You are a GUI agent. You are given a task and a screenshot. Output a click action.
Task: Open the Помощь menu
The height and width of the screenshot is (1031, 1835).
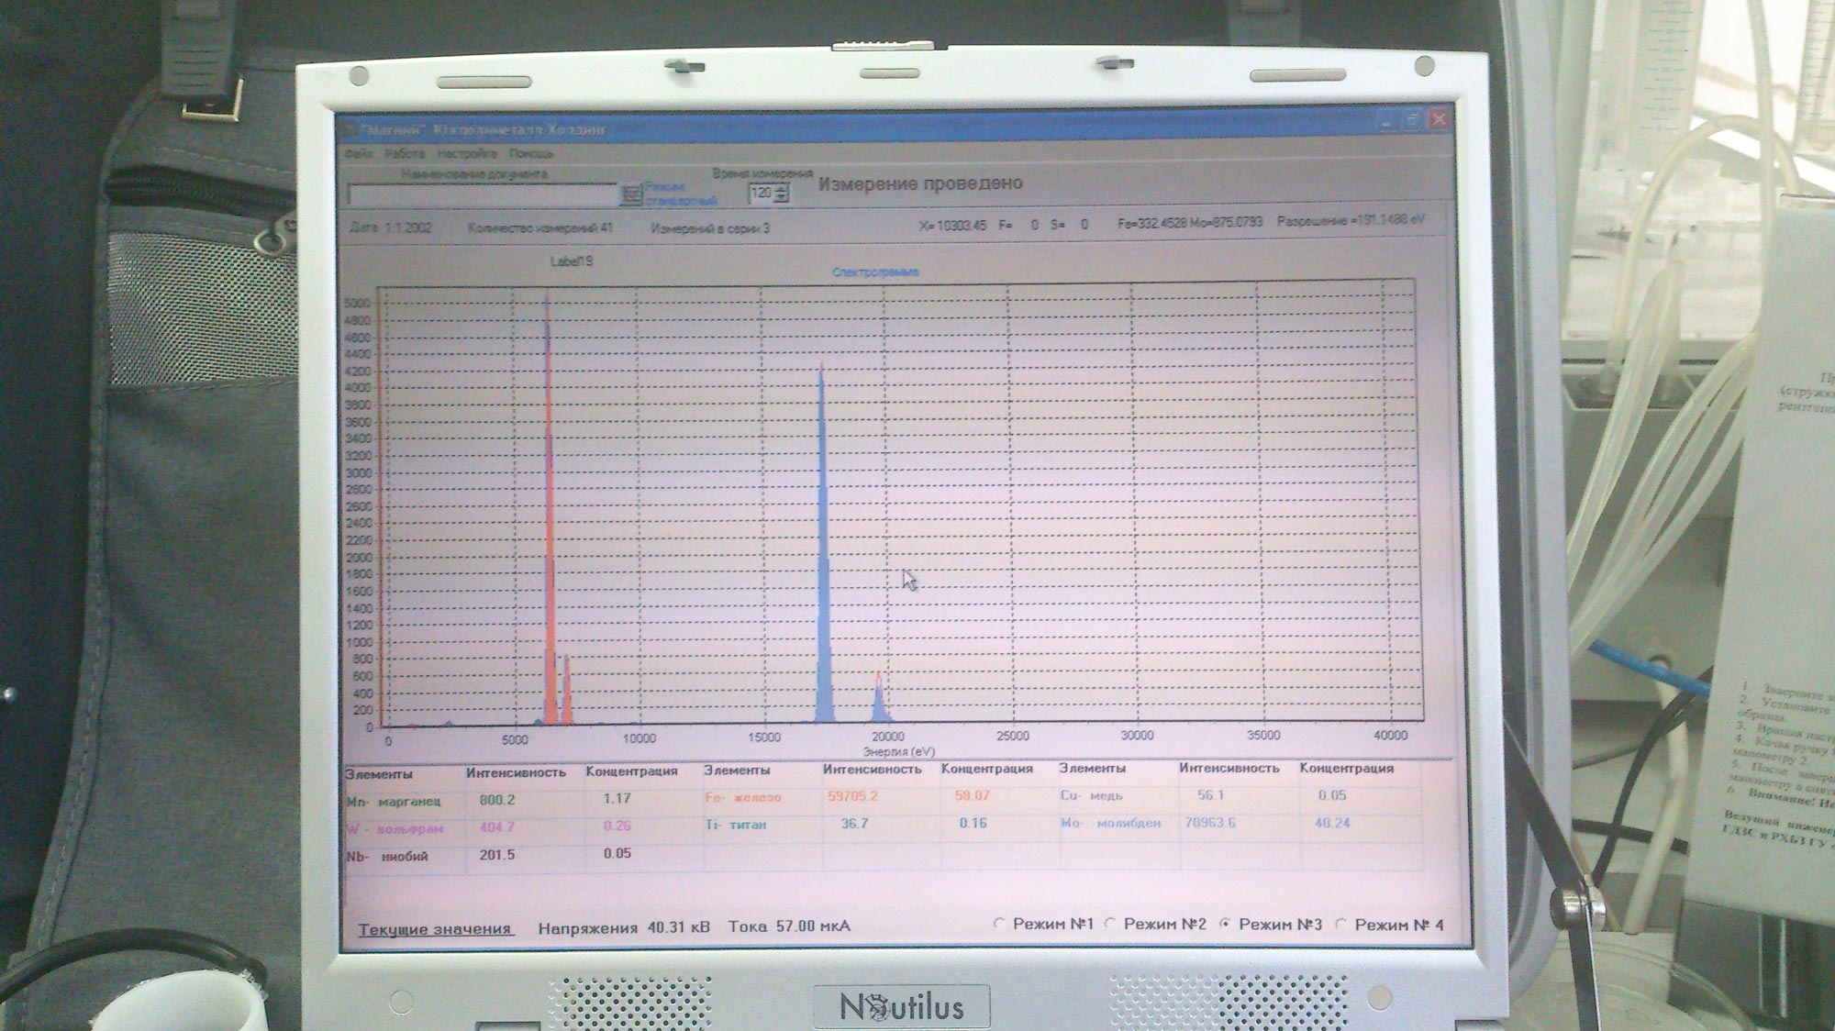[531, 154]
